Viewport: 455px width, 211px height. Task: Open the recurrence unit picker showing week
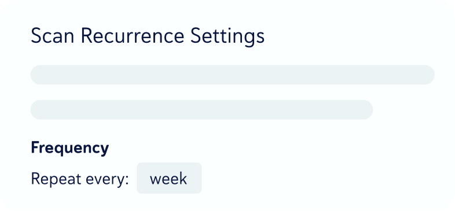pyautogui.click(x=169, y=178)
